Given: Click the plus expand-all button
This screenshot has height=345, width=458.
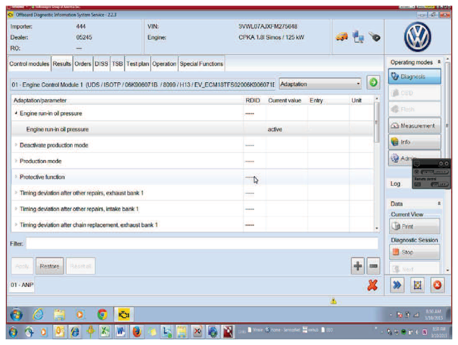Looking at the screenshot, I should point(358,266).
